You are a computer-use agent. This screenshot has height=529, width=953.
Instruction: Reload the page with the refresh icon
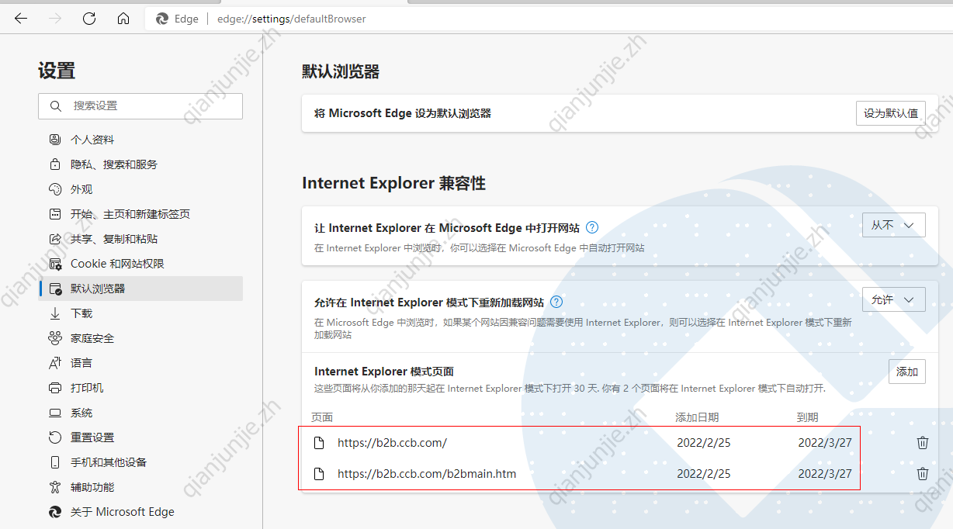pos(89,19)
